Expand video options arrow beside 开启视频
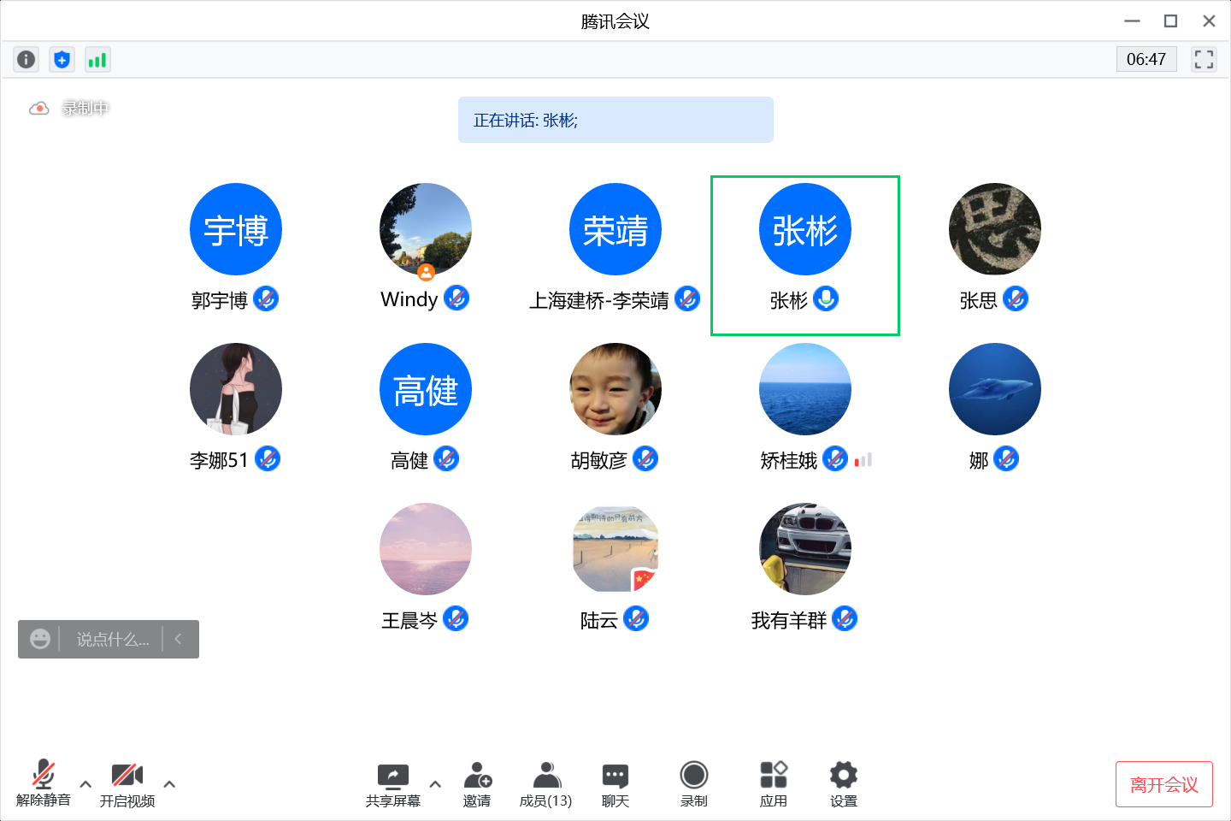 (x=169, y=783)
